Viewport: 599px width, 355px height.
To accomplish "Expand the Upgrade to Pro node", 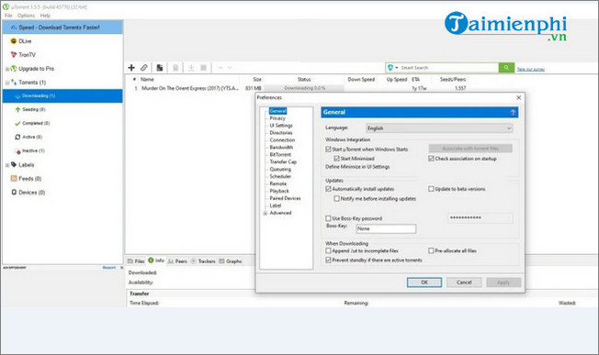I will 6,69.
